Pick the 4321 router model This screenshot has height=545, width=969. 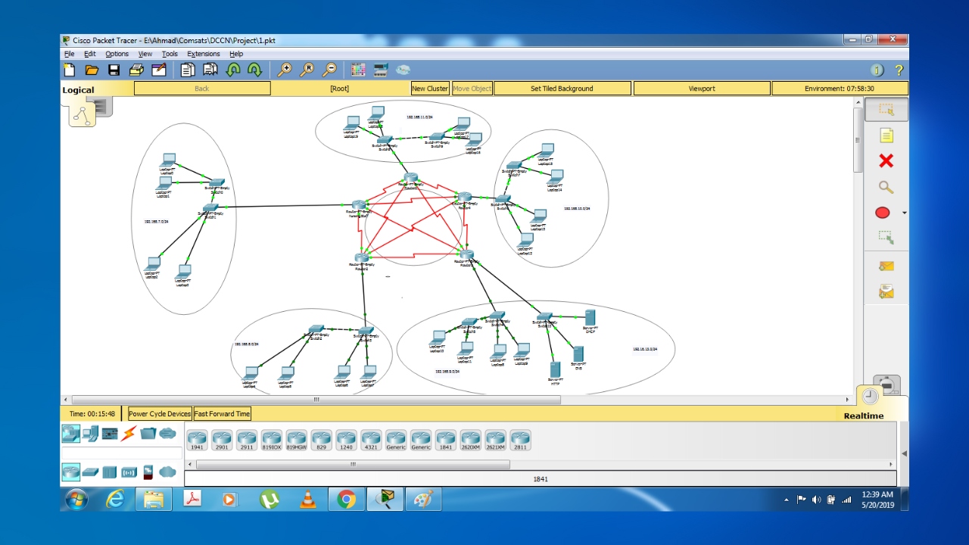371,440
